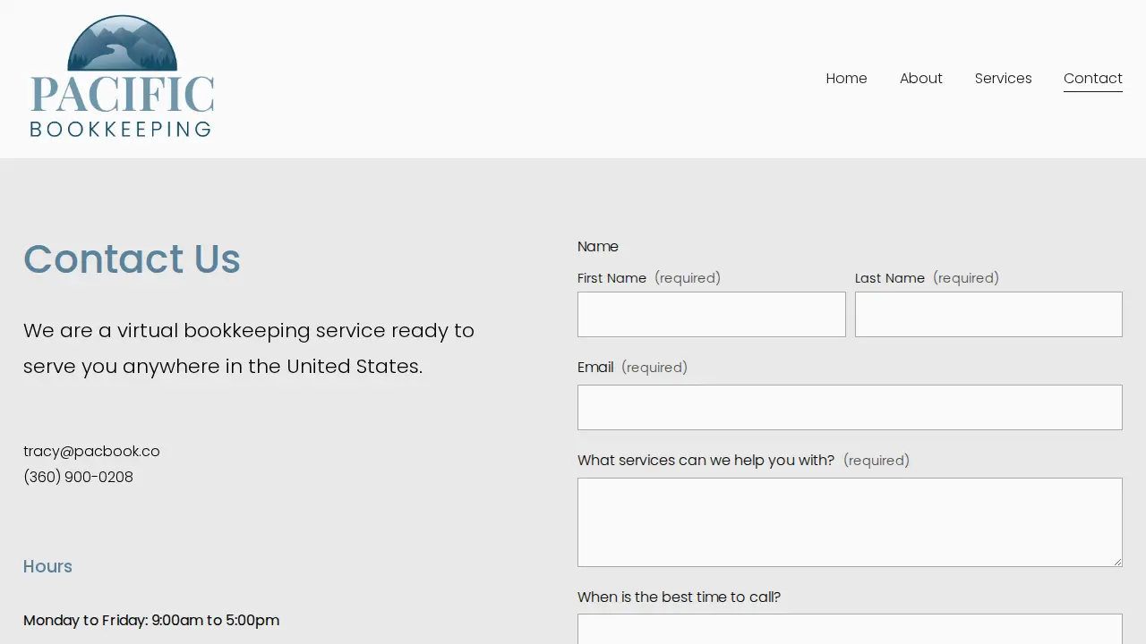Click the best time to call field
This screenshot has height=644, width=1146.
click(850, 629)
